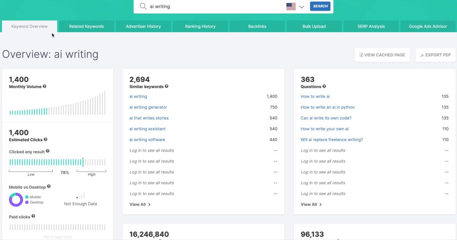
Task: Click the 'ai writing' search input field
Action: click(214, 6)
